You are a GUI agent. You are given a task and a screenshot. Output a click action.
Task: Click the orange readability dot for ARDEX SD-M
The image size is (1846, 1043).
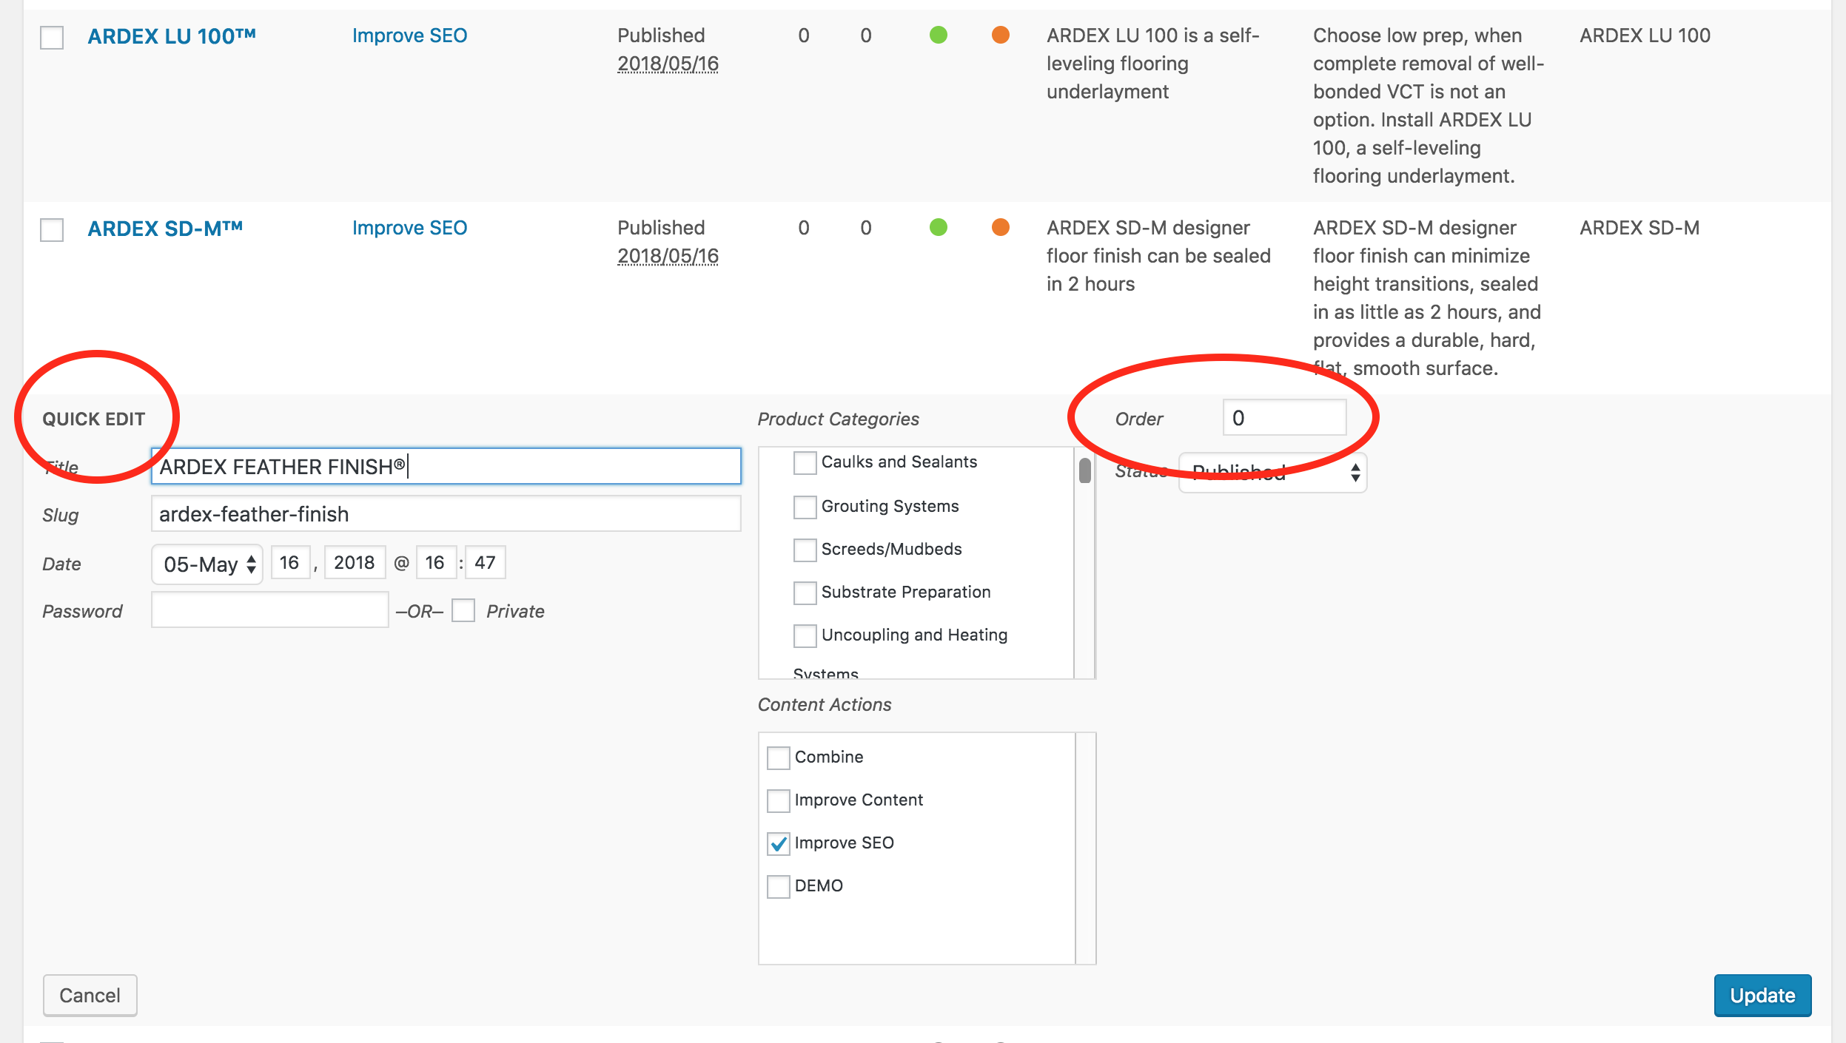pos(1001,227)
